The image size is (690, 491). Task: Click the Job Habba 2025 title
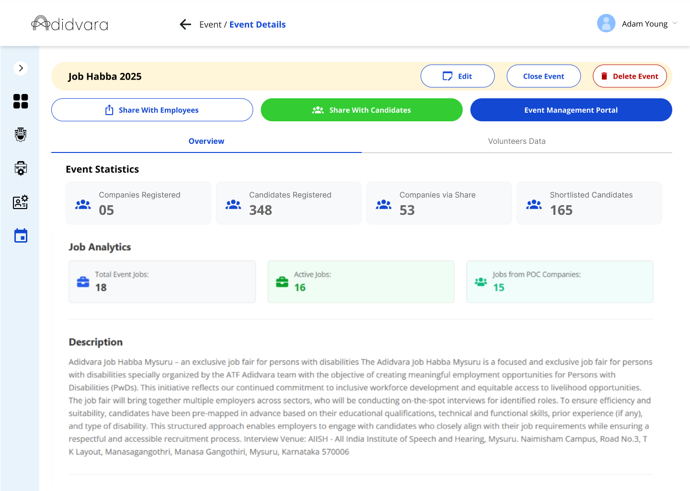pos(105,77)
